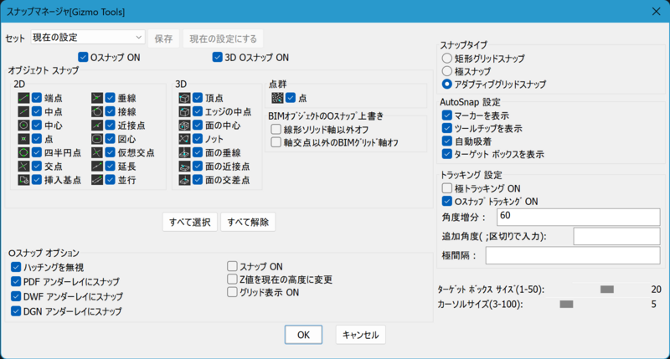Click the 点群 point cloud icon
The image size is (670, 359).
pos(276,97)
